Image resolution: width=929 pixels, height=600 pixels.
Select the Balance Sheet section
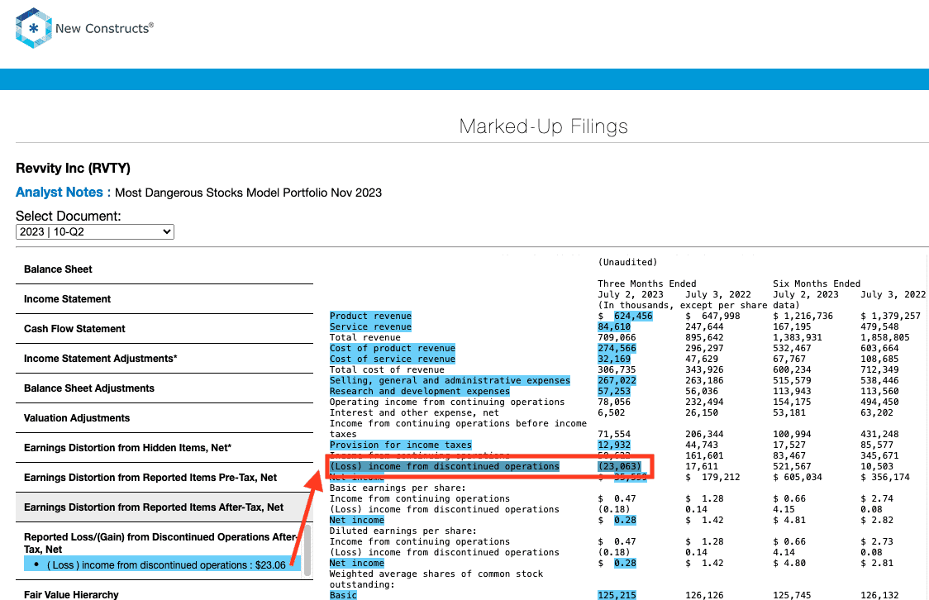click(x=164, y=269)
